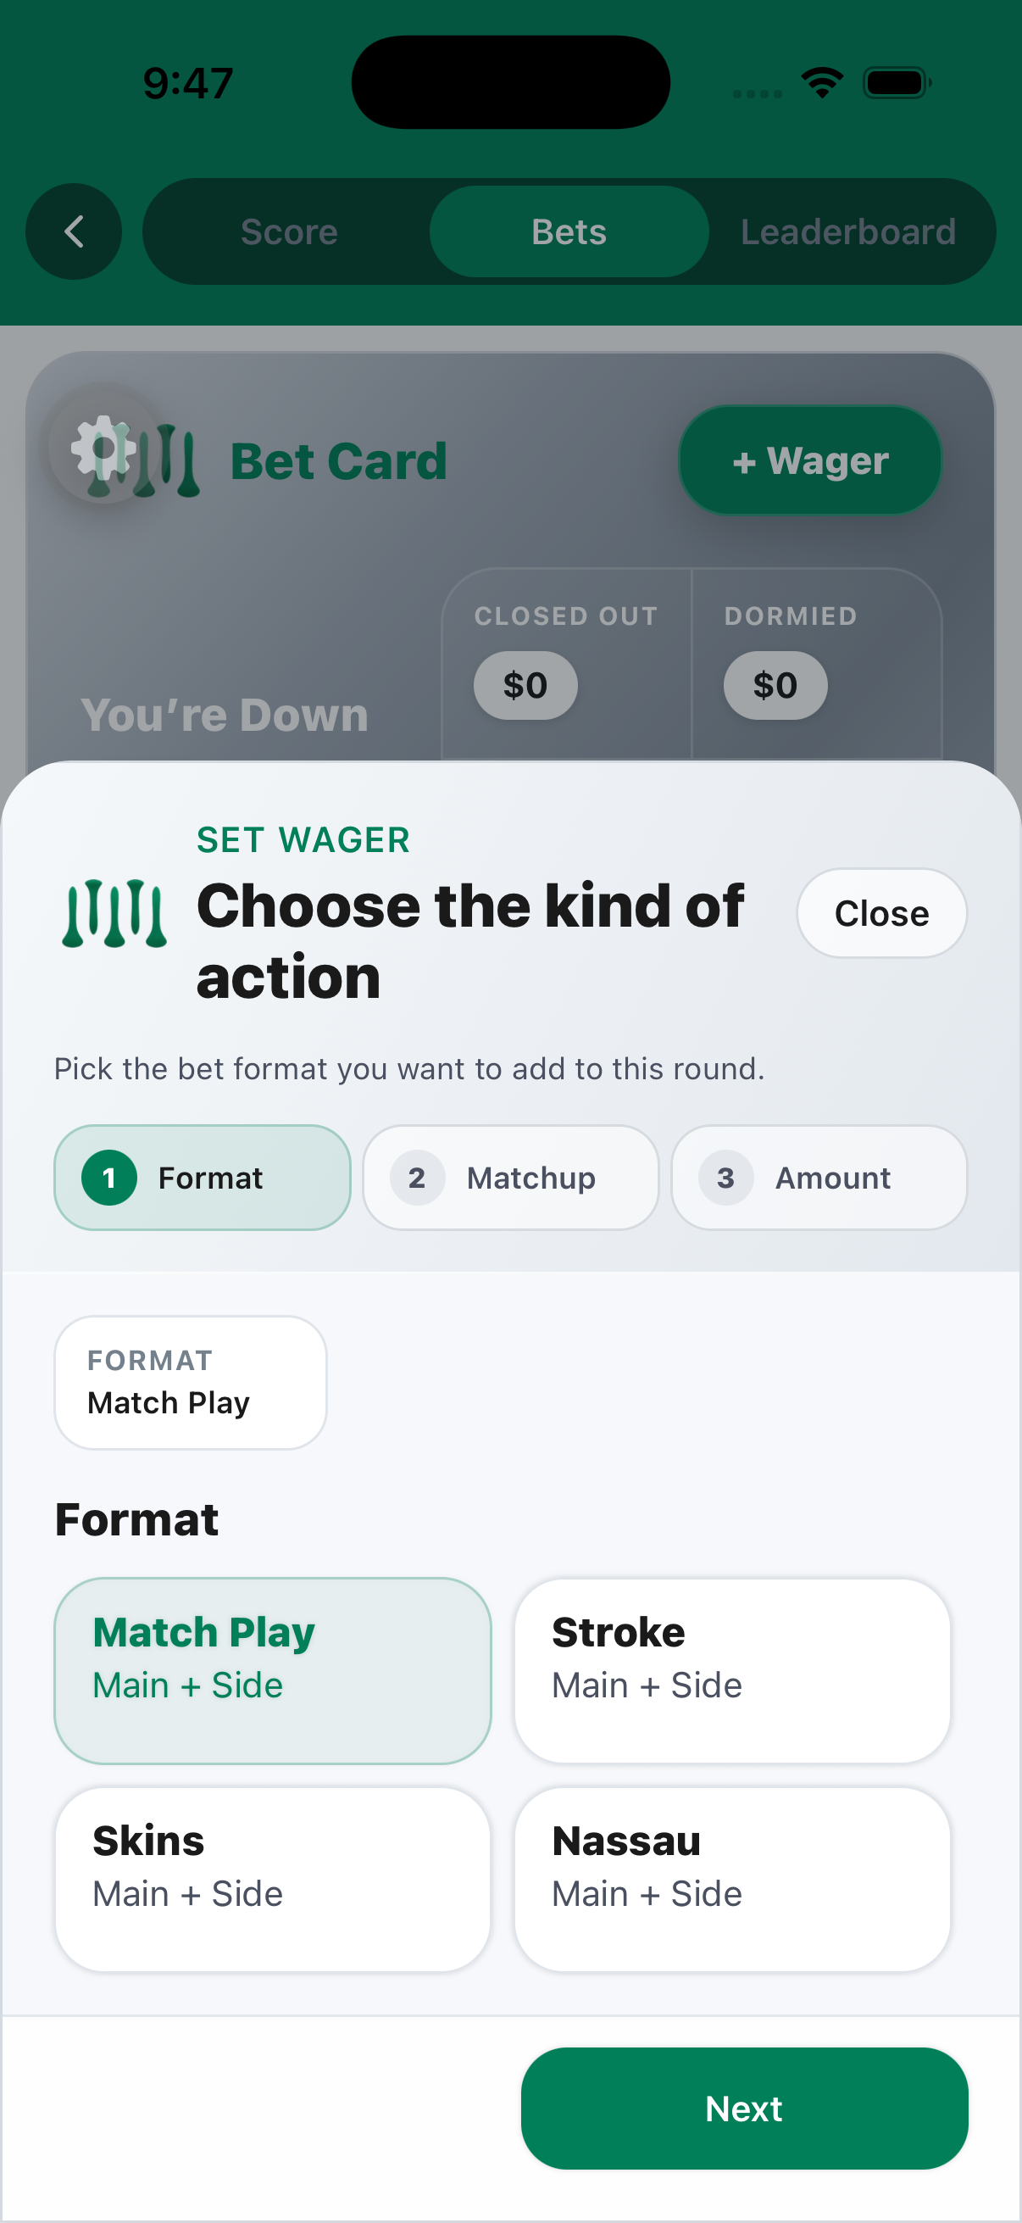Viewport: 1022px width, 2223px height.
Task: Choose the Stroke format card
Action: click(x=732, y=1671)
